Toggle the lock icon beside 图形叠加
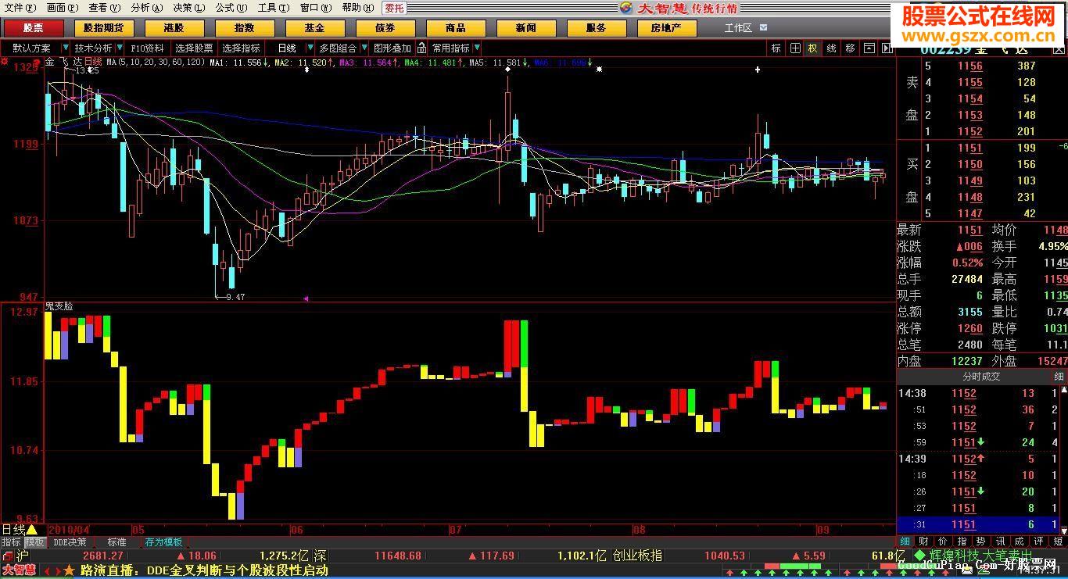The image size is (1068, 579). click(x=422, y=48)
